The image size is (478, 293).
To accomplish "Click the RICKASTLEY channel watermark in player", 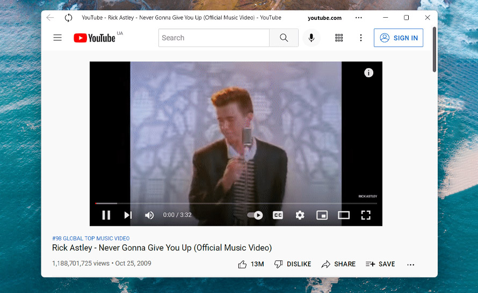I will pos(368,196).
